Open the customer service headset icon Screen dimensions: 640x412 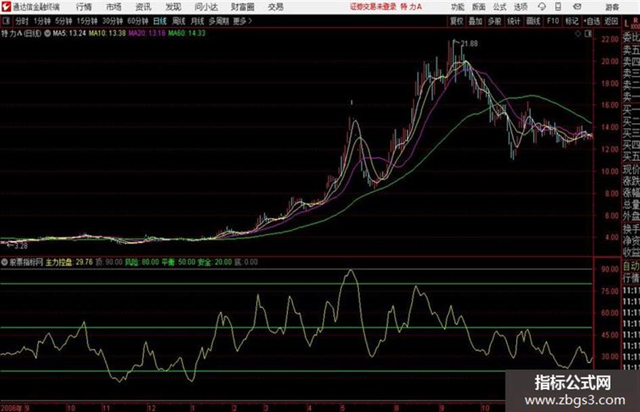542,7
